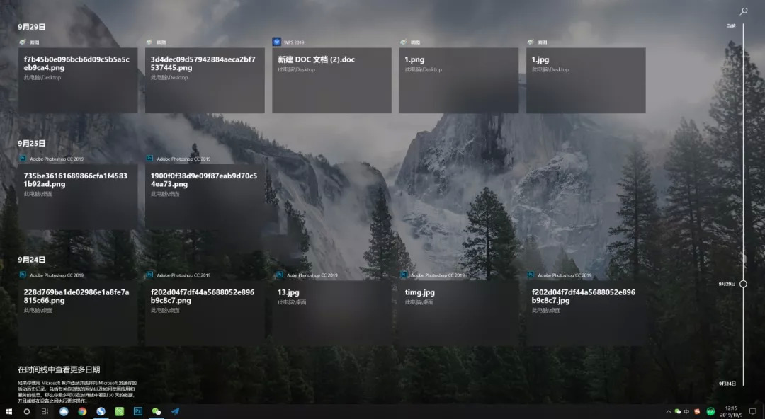
Task: Open the timg.jpg activity card
Action: point(458,313)
